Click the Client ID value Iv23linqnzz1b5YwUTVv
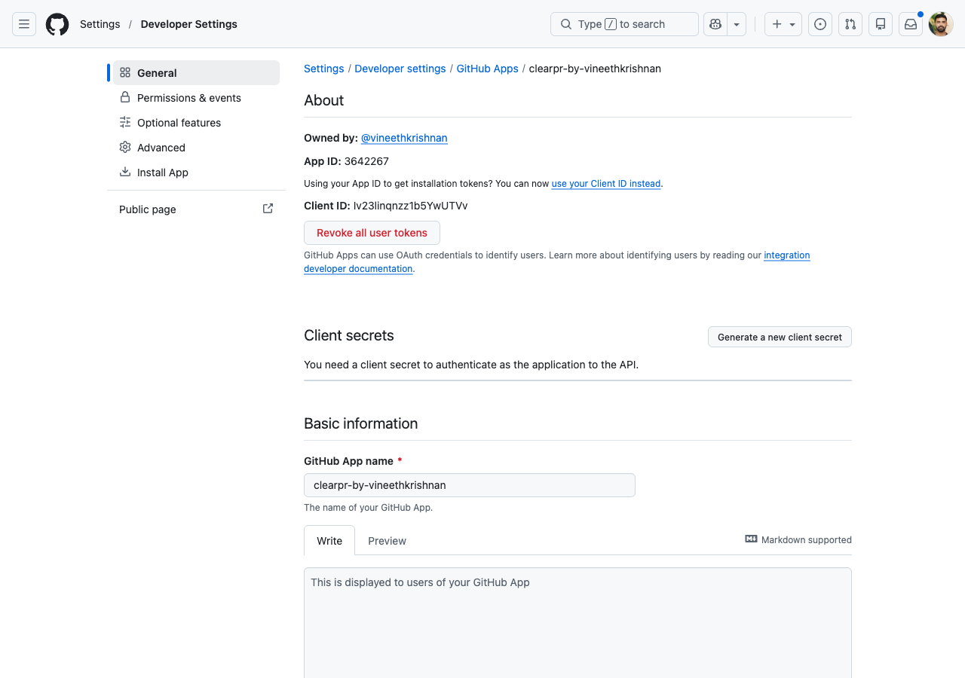Viewport: 965px width, 678px height. coord(410,206)
